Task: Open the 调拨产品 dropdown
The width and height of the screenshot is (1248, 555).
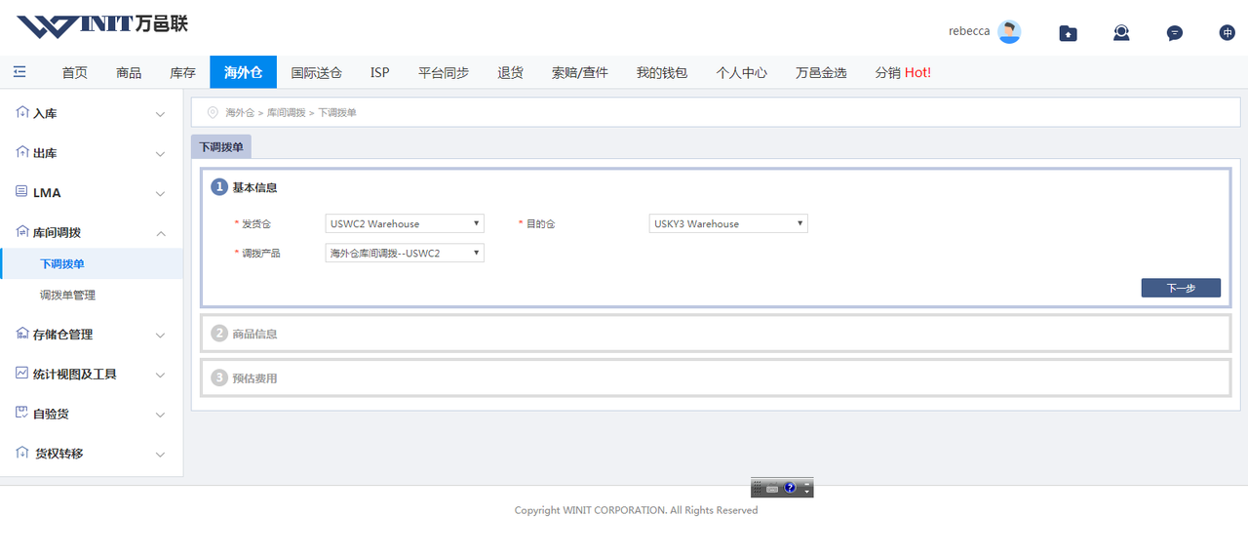Action: pyautogui.click(x=405, y=254)
